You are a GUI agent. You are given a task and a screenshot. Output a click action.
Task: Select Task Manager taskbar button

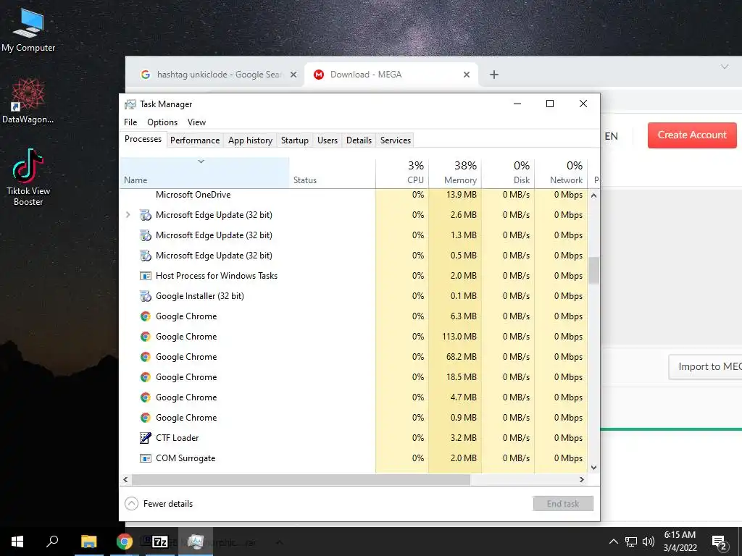tap(196, 542)
